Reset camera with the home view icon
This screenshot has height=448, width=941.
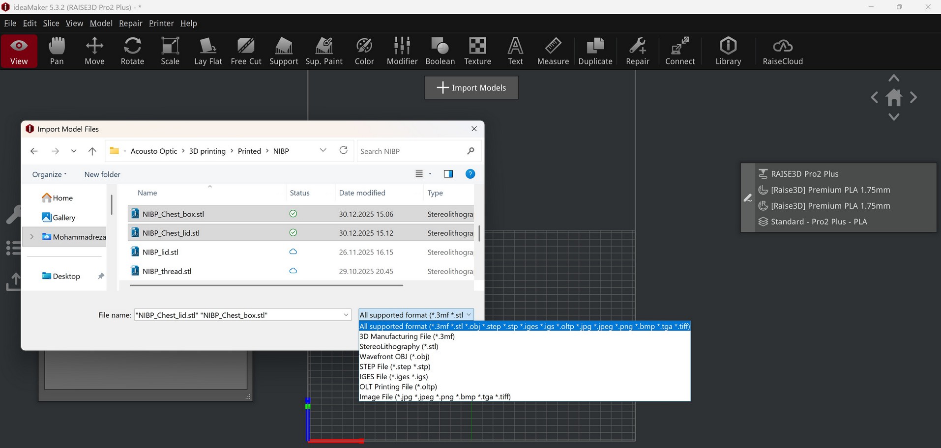tap(894, 97)
